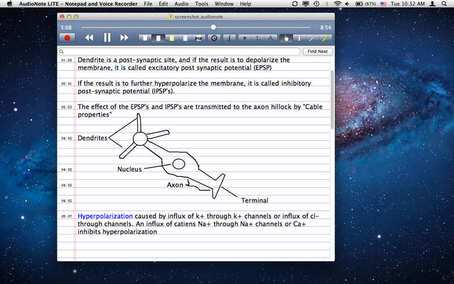Click the blue Hyperpolarization text
Viewport: 454px width, 284px height.
pos(105,216)
